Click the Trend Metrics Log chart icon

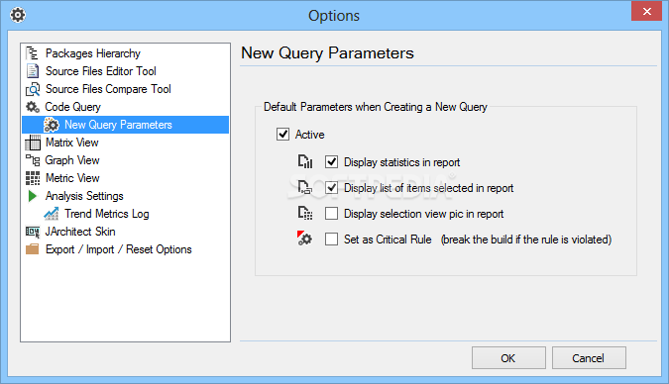[x=52, y=214]
